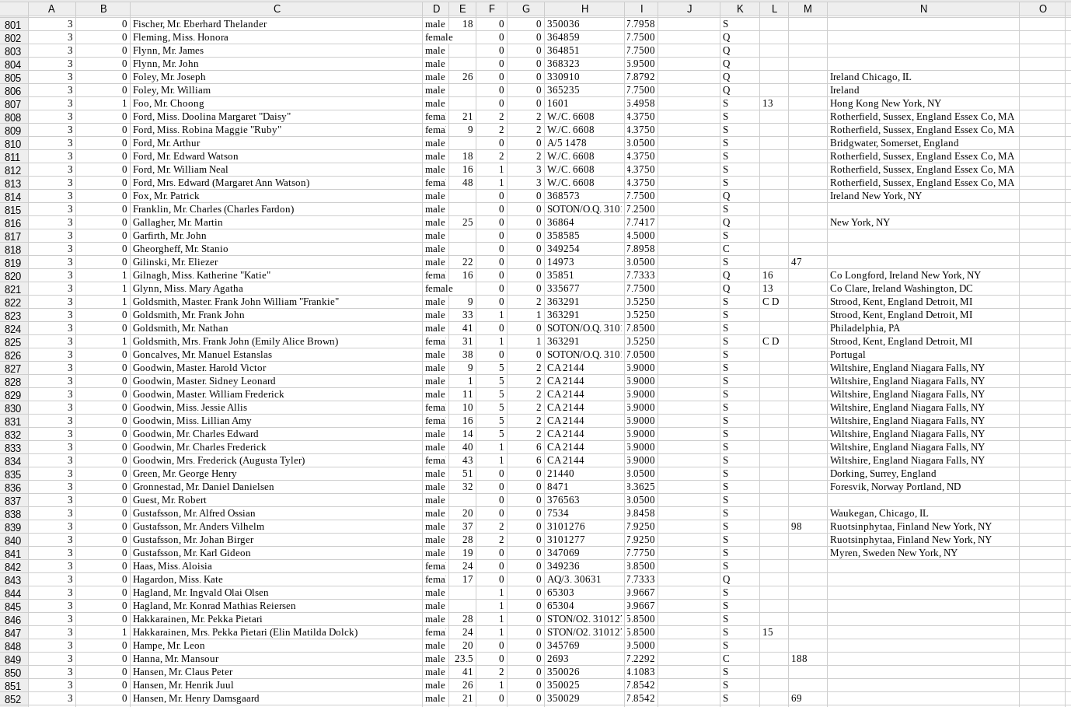
Task: Click cell 'Guest, Mr. Robert'
Action: click(277, 500)
